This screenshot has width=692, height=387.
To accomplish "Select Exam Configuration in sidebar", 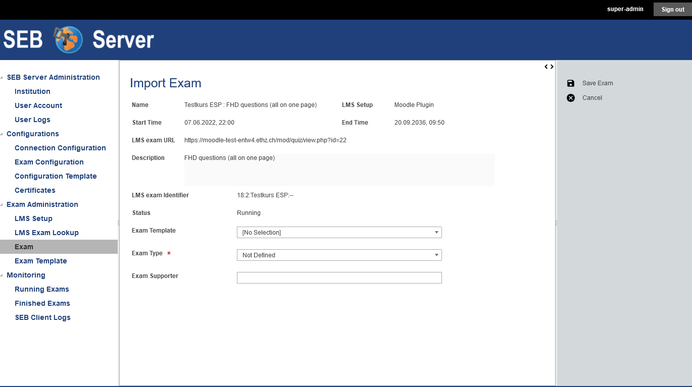I will [49, 162].
